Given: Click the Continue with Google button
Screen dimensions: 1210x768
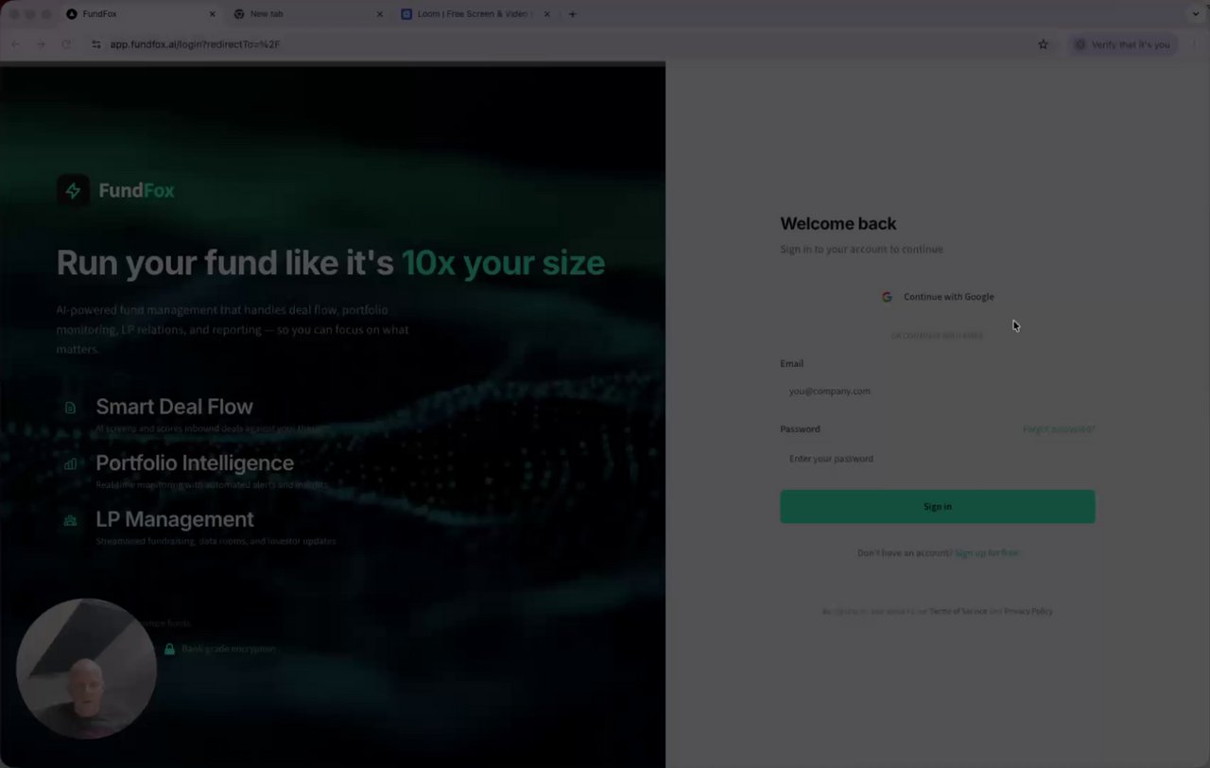Looking at the screenshot, I should pos(938,297).
